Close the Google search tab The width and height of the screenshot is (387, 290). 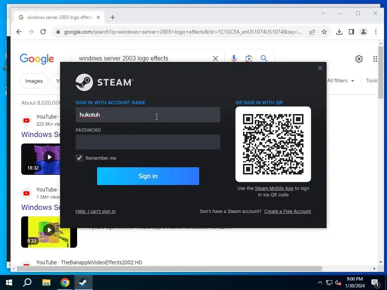point(98,17)
